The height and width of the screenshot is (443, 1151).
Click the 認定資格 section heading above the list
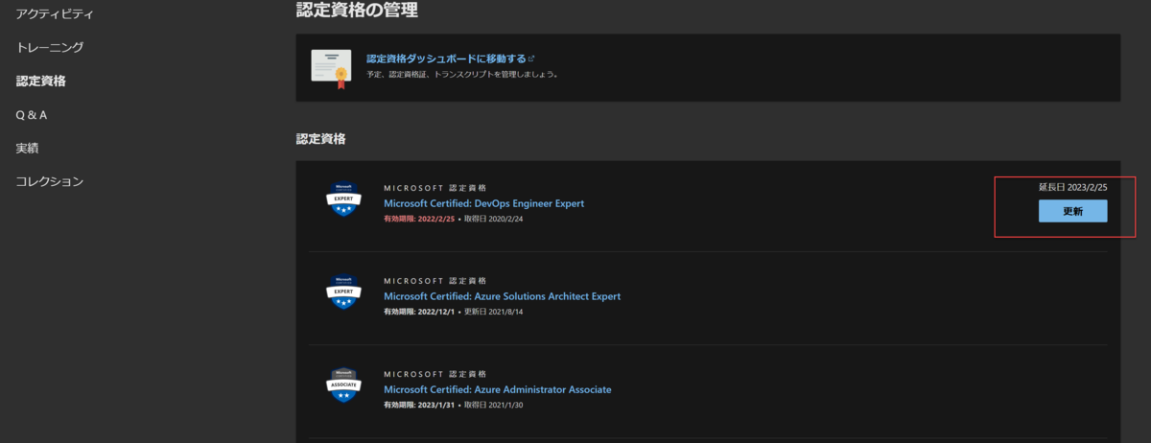click(x=320, y=139)
